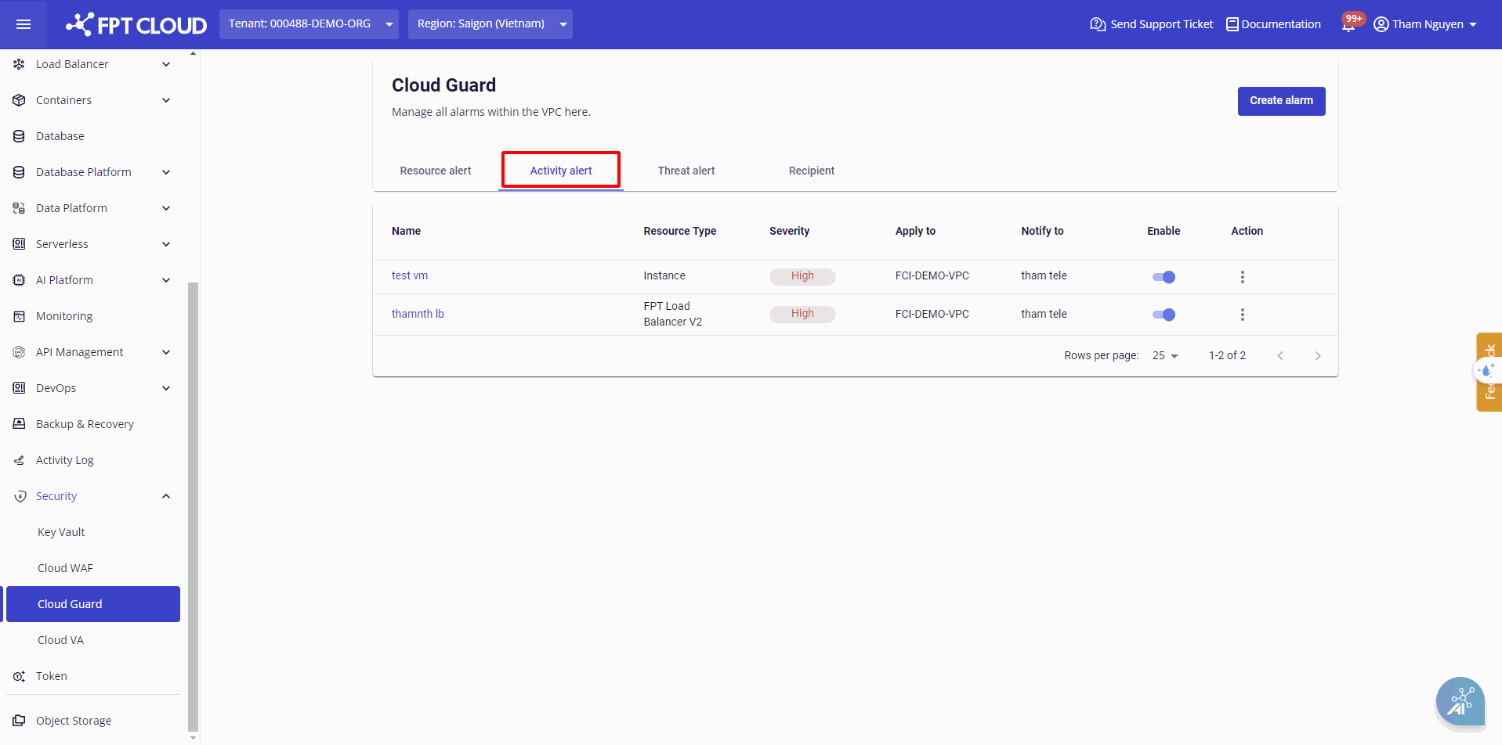
Task: Click the FPT Cloud logo
Action: [x=136, y=24]
